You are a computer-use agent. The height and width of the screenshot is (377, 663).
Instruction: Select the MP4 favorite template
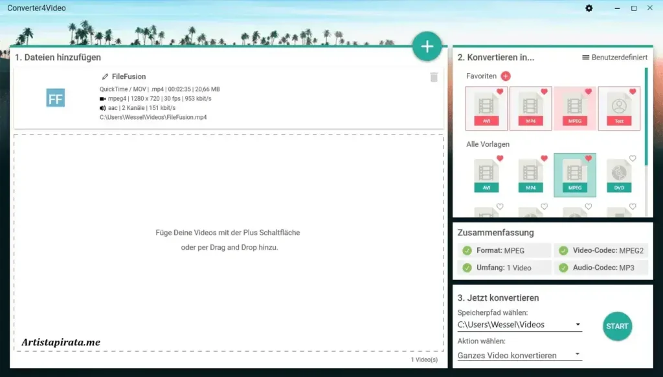coord(531,109)
